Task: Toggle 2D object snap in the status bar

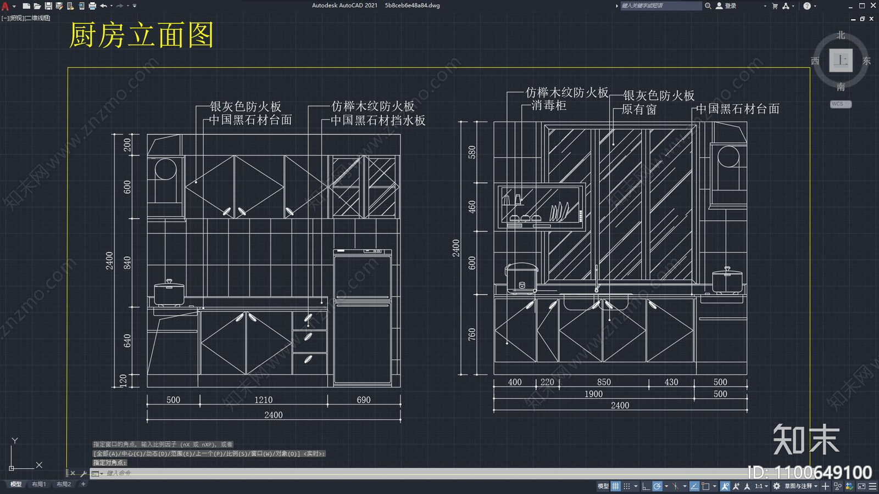Action: 705,486
